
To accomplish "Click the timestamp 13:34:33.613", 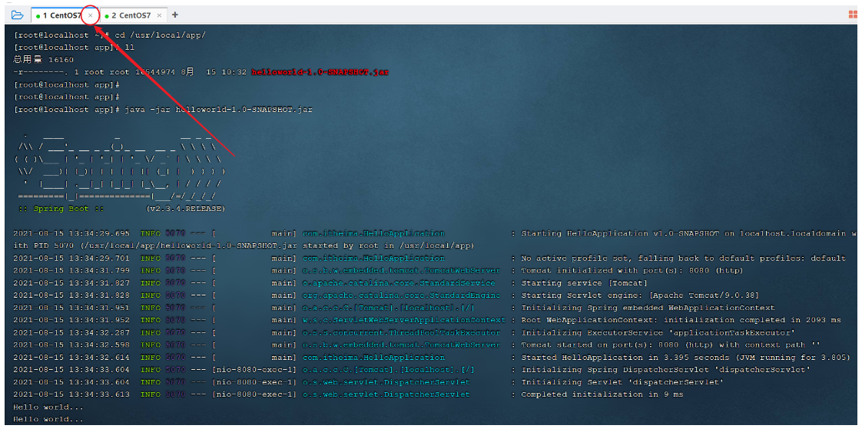I will click(x=100, y=394).
